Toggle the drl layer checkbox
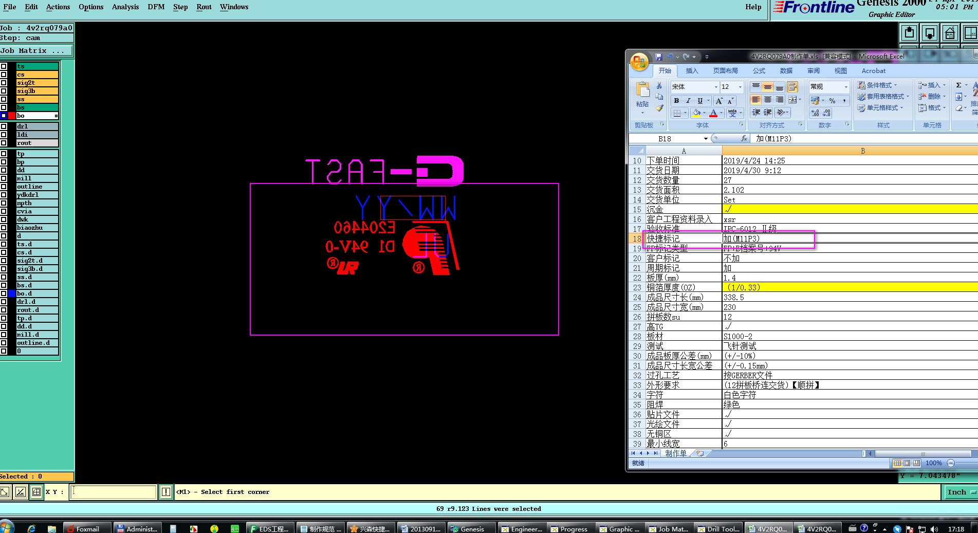Screen dimensions: 978x533 point(4,126)
